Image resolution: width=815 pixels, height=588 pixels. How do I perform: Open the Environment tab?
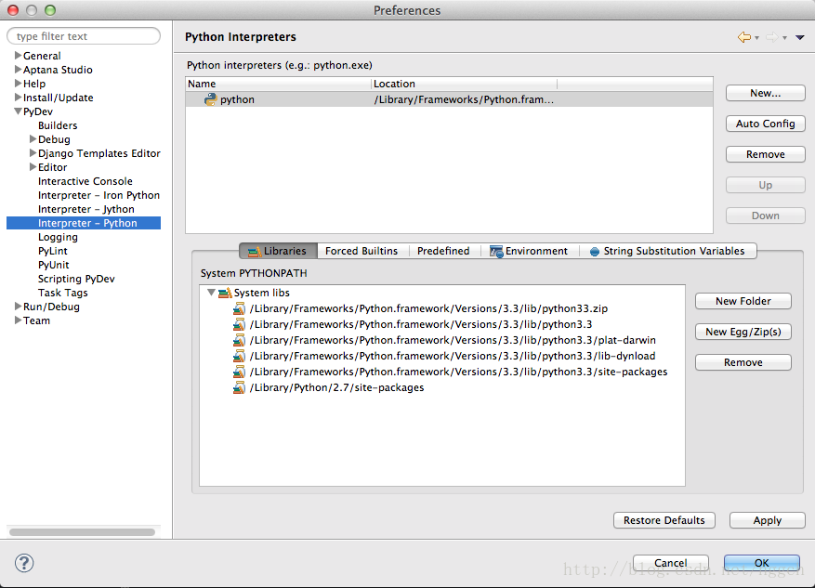click(529, 252)
